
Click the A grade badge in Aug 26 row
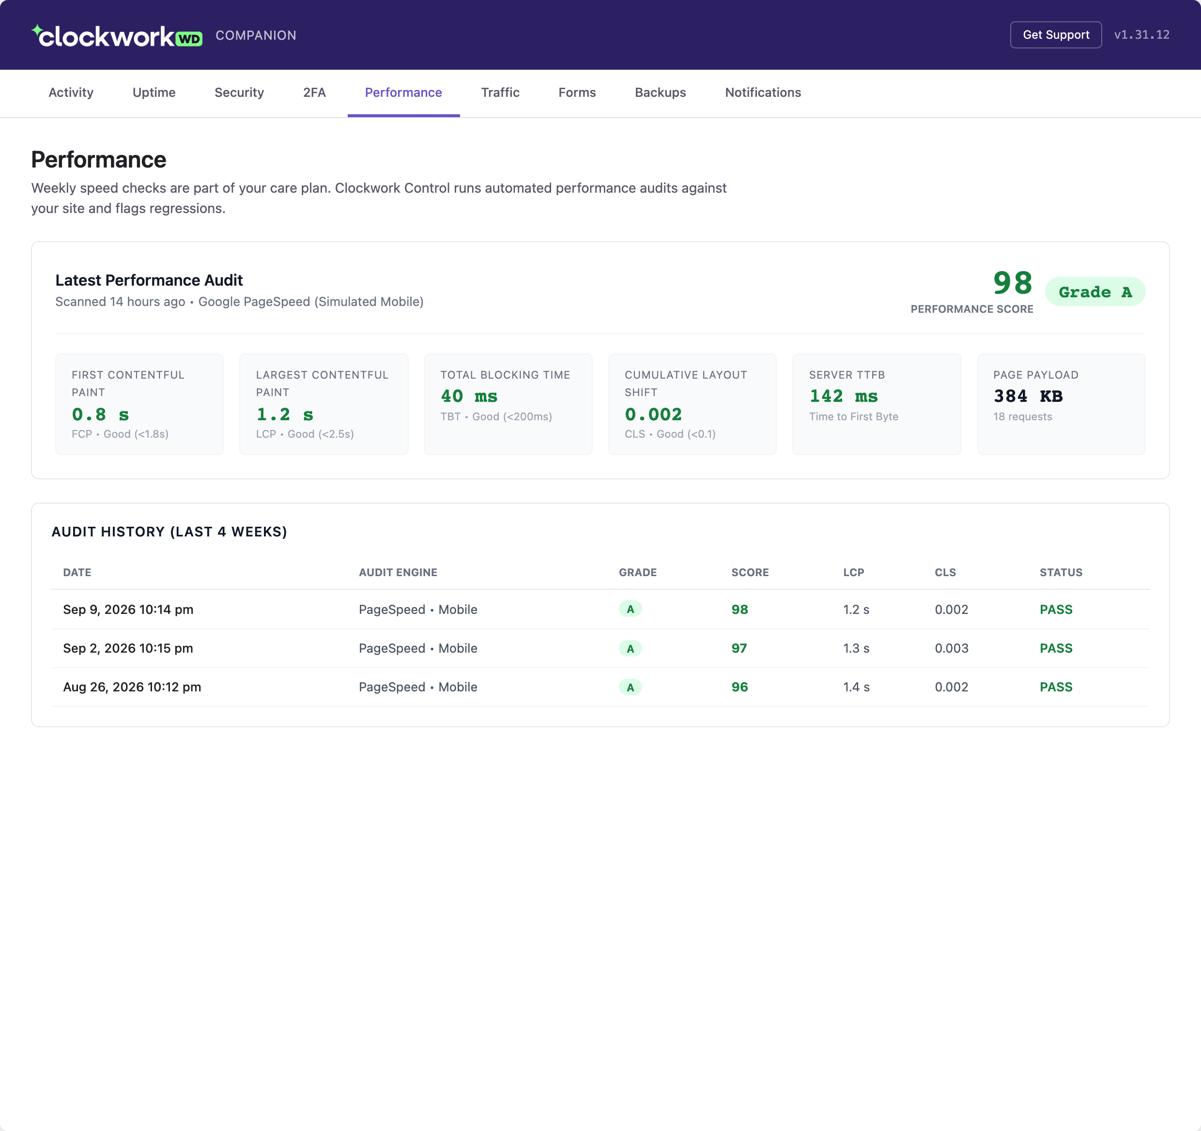(630, 687)
